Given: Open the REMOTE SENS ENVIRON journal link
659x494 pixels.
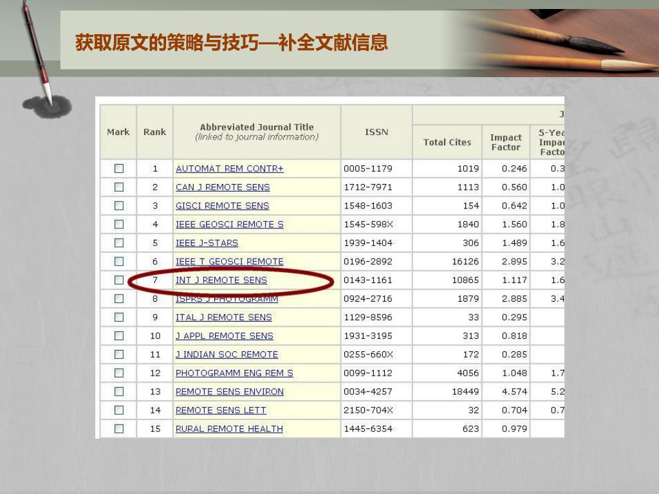Looking at the screenshot, I should click(230, 392).
